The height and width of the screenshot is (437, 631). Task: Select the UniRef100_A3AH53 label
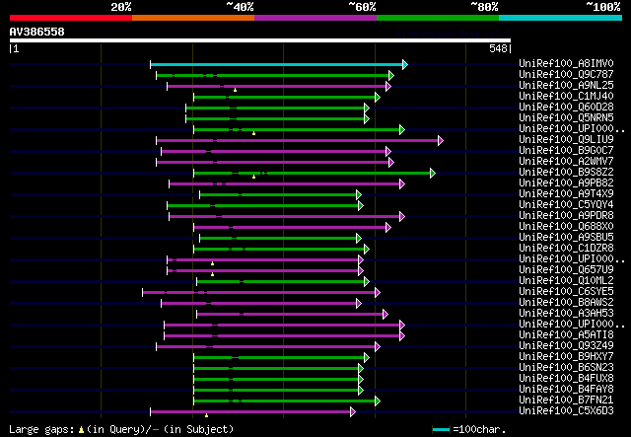click(x=566, y=314)
